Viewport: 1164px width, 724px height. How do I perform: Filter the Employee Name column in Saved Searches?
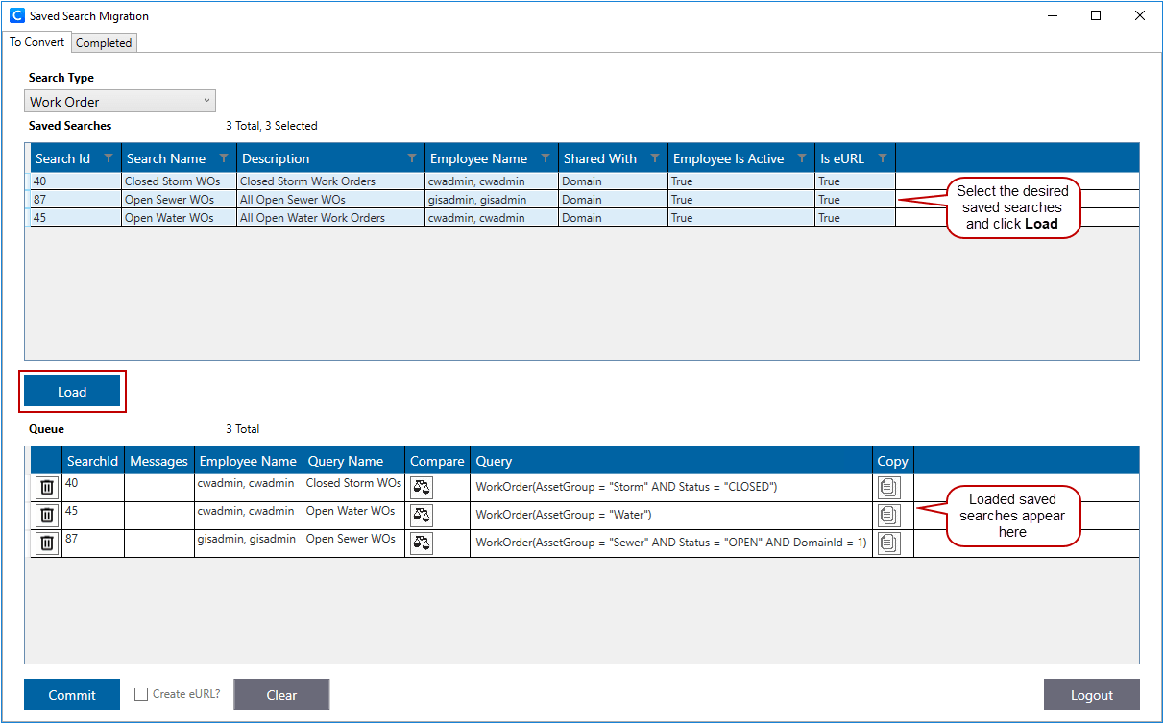coord(546,158)
